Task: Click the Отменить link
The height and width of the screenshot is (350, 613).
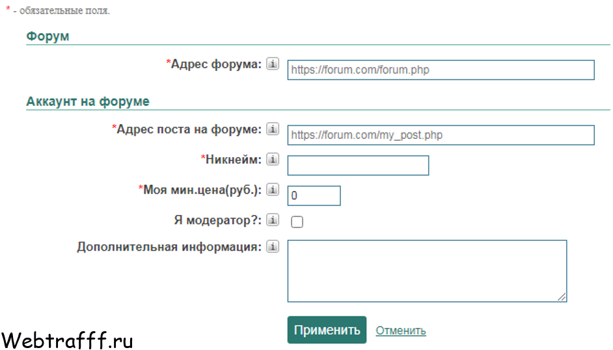Action: (x=401, y=331)
